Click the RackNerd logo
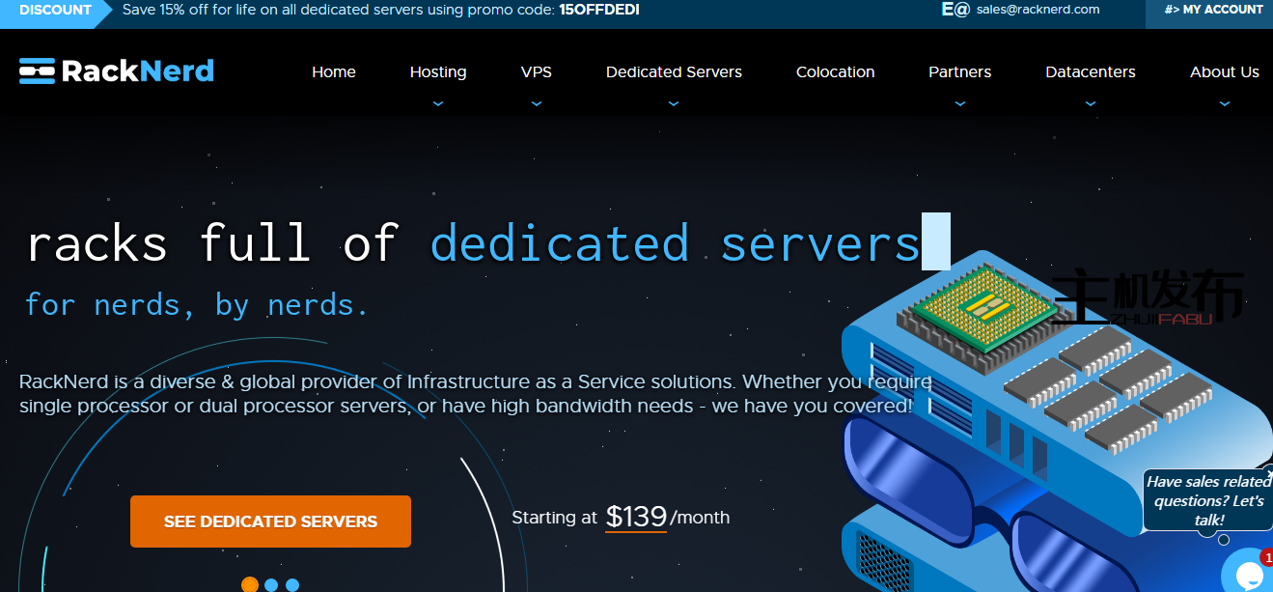The image size is (1273, 592). [x=116, y=71]
